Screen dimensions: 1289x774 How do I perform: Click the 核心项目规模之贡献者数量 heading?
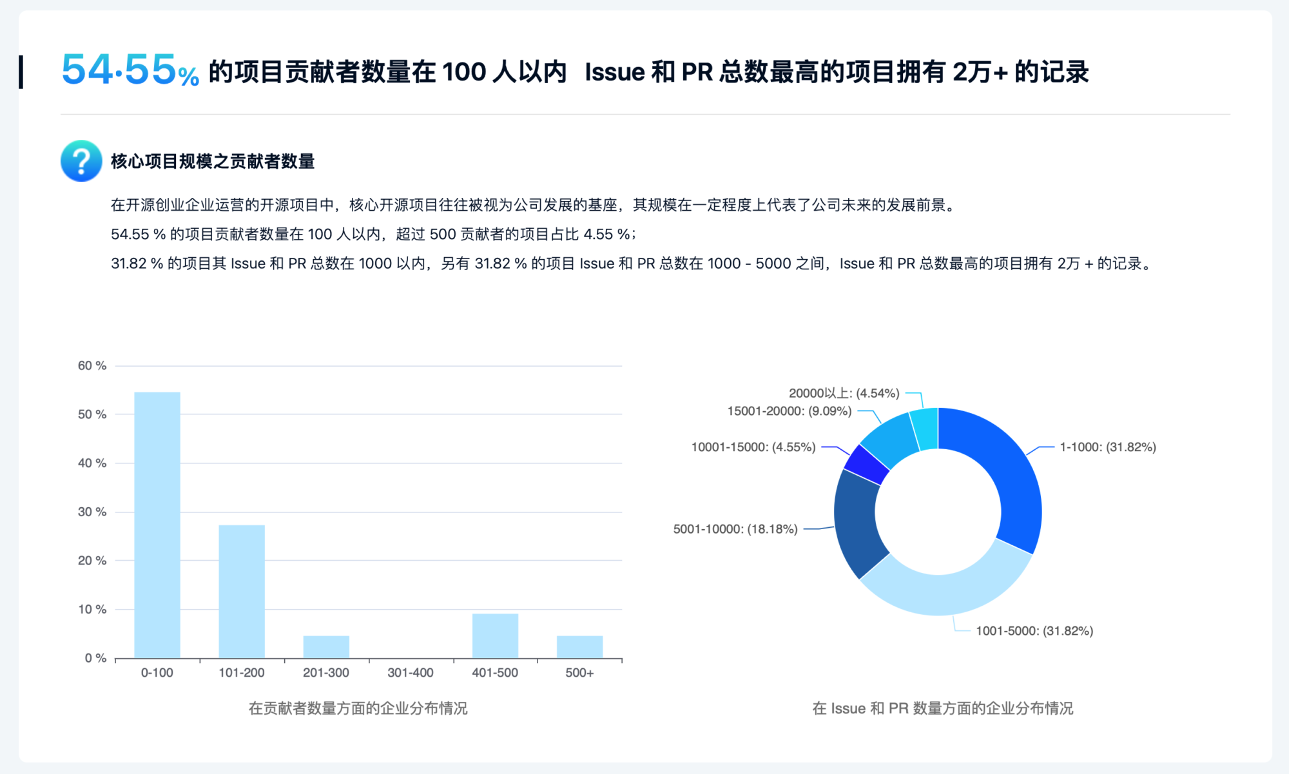(x=213, y=161)
